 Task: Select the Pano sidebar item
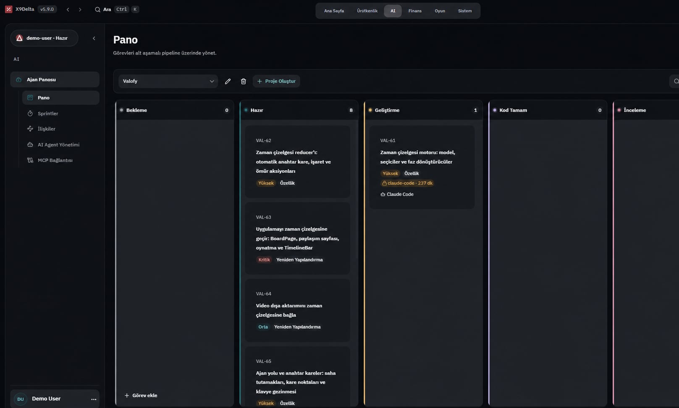(x=61, y=98)
